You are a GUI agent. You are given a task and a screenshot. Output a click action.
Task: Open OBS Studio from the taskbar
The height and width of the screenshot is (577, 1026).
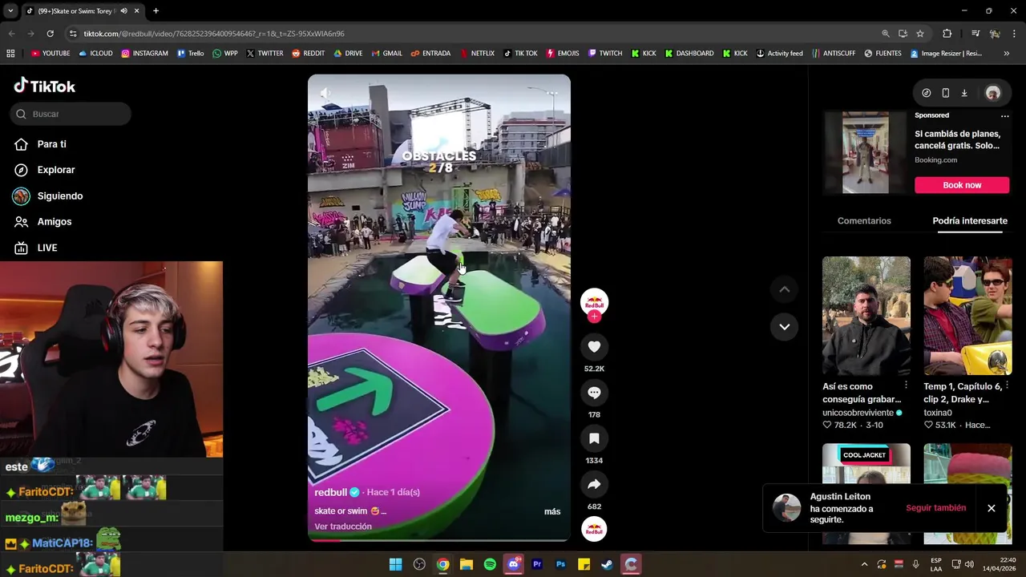419,564
